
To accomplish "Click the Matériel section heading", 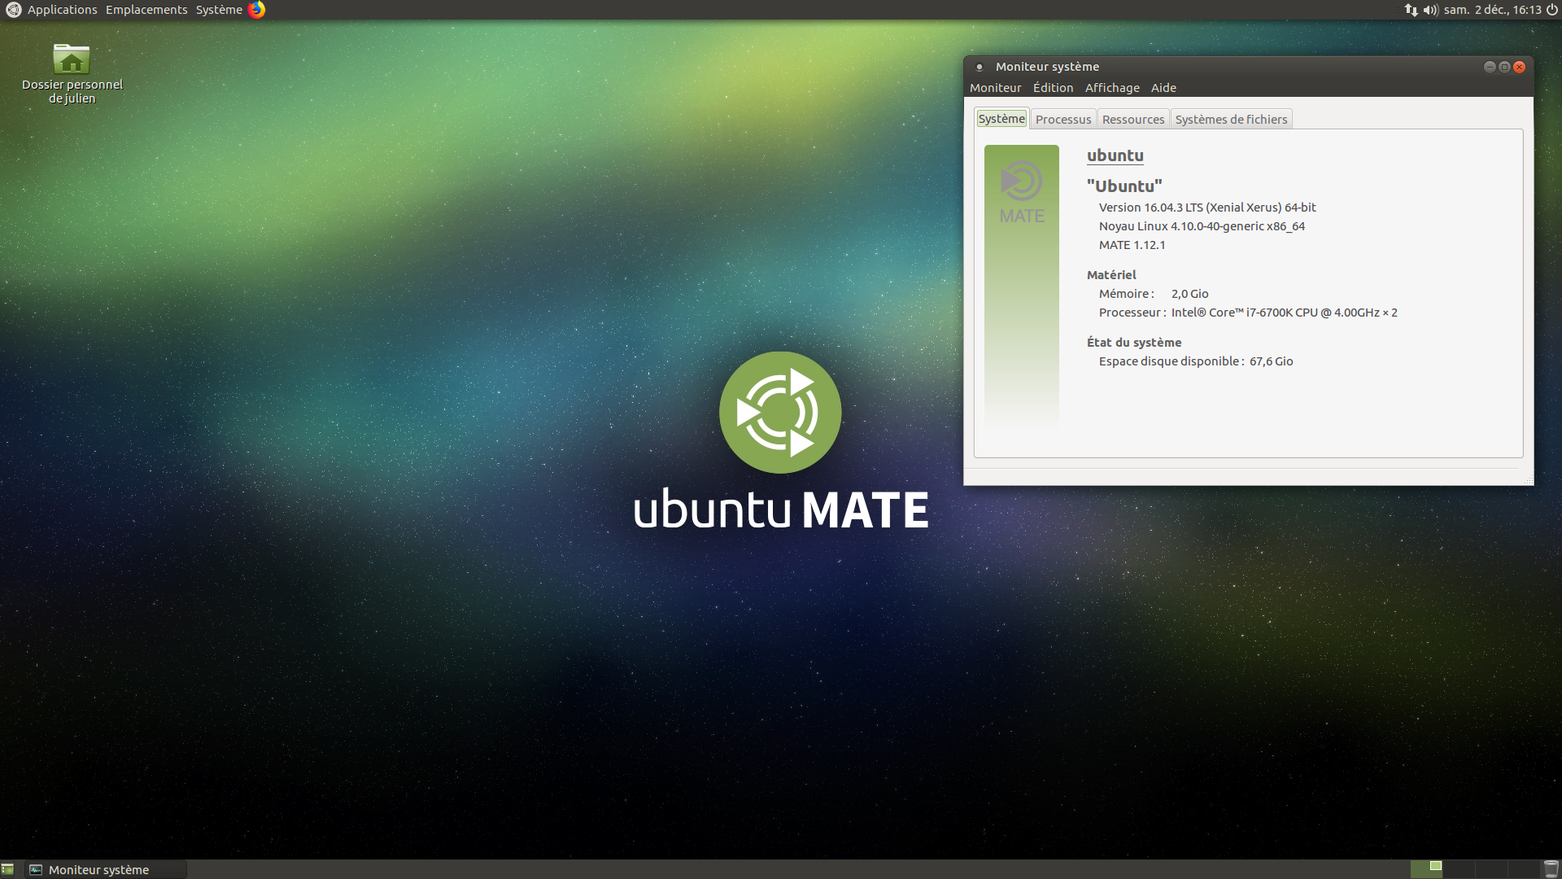I will pyautogui.click(x=1111, y=275).
